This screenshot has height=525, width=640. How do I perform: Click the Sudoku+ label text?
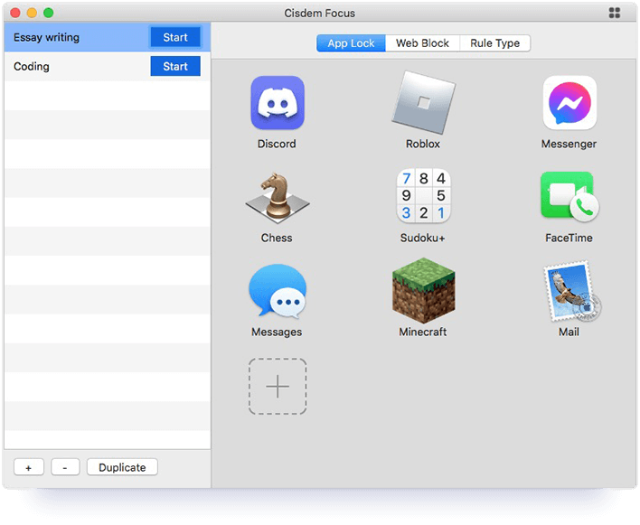coord(423,239)
